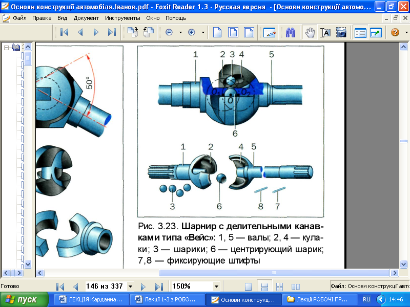
Task: Open the Инструменты menu
Action: pos(122,18)
